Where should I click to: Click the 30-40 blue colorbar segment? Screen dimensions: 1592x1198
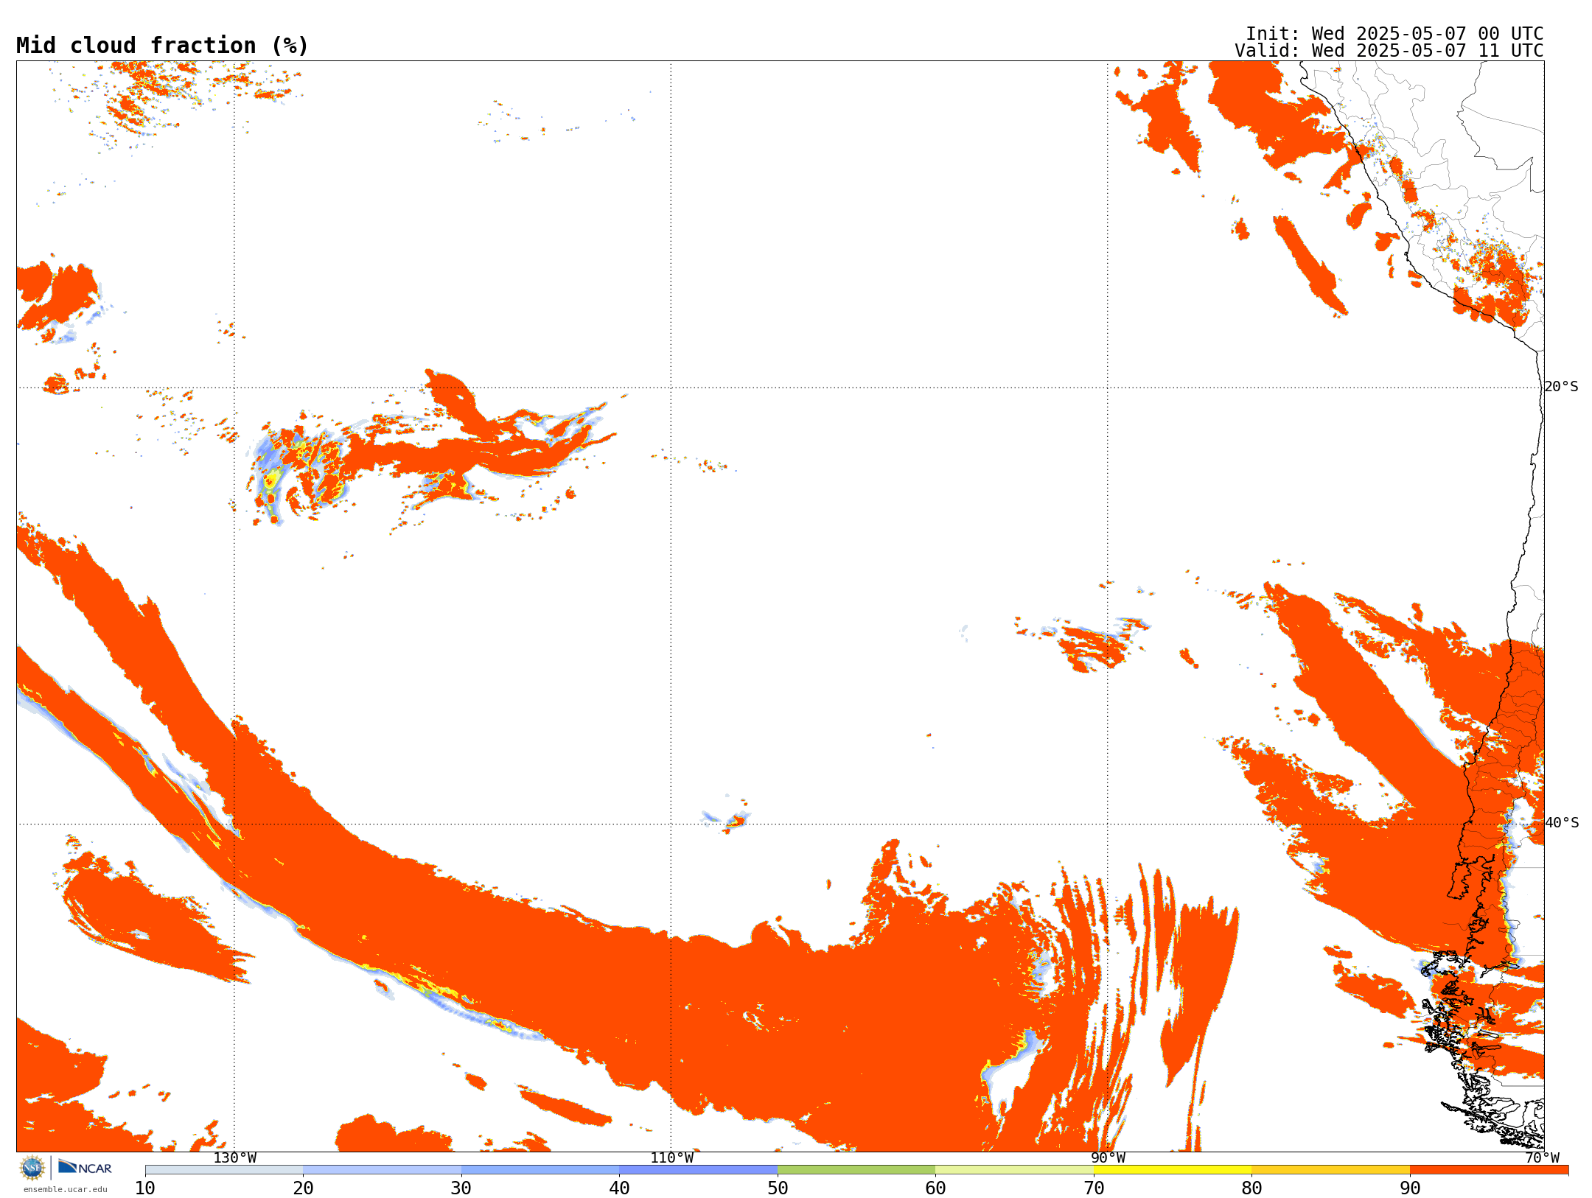540,1170
